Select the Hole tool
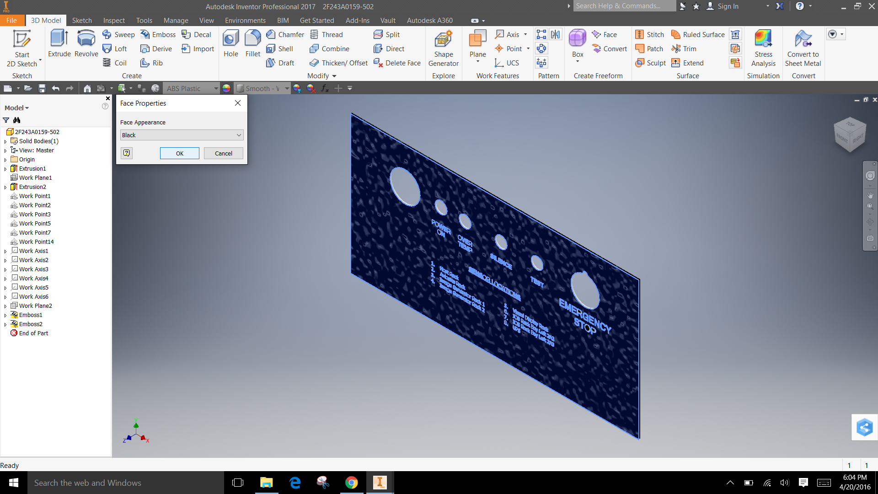This screenshot has width=878, height=494. click(230, 43)
